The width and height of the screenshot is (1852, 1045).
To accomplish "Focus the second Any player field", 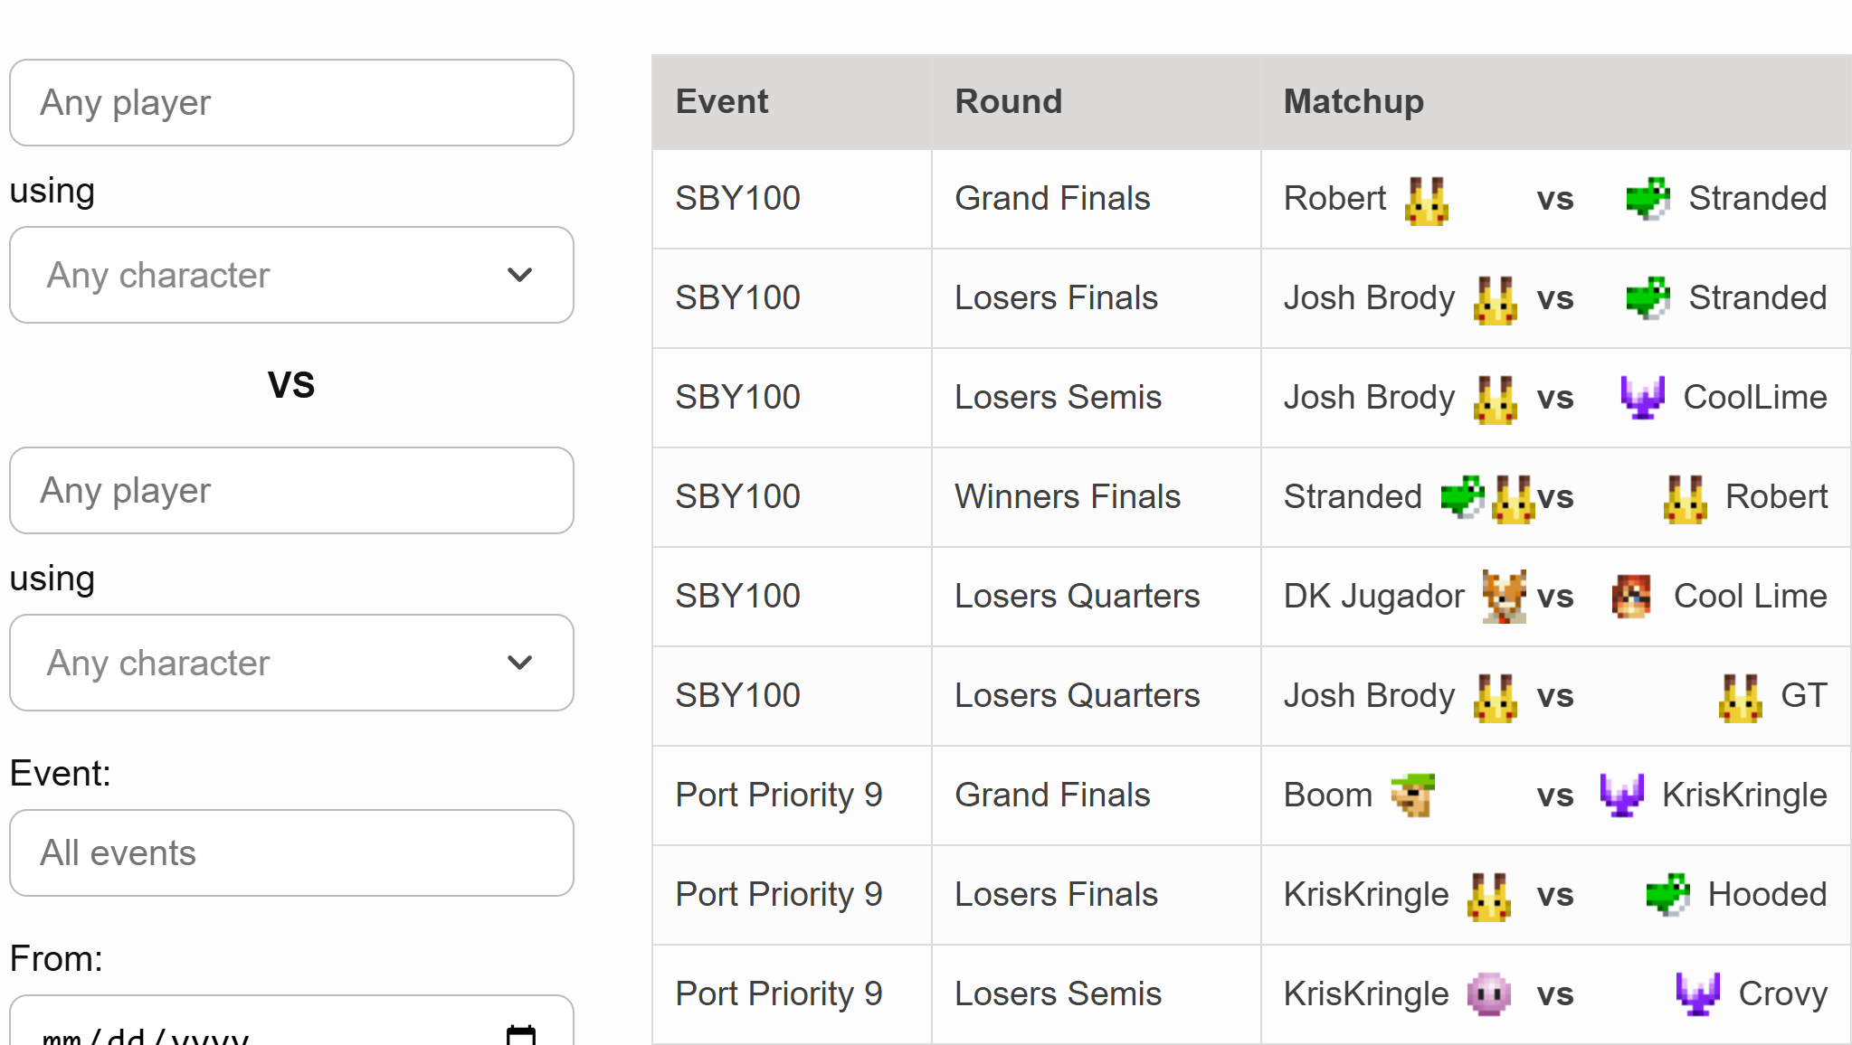I will [291, 491].
